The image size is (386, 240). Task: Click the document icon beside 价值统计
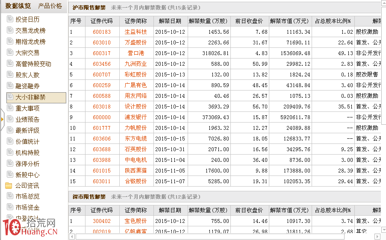[10, 141]
